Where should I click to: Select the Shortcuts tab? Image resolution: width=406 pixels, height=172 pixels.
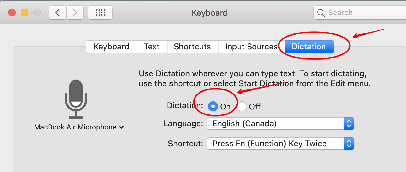click(x=192, y=47)
